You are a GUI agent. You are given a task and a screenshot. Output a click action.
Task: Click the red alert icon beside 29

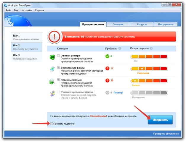click(107, 81)
